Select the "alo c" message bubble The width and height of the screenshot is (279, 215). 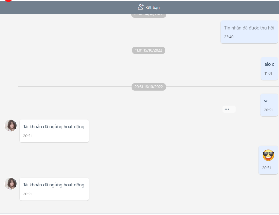coord(269,64)
